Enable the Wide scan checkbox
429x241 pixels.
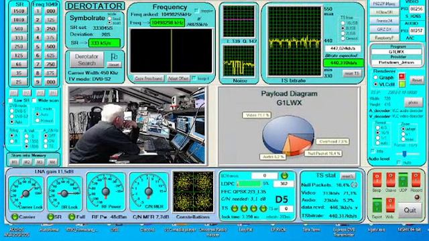34,100
